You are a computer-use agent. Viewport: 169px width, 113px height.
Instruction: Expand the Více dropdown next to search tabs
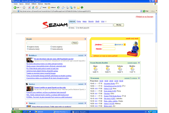point(105,21)
